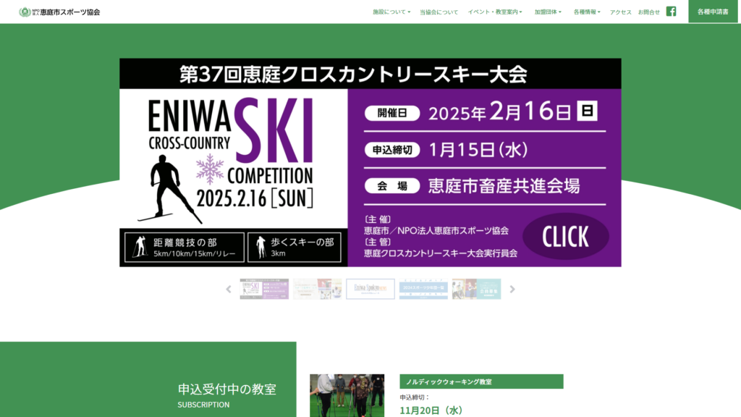Select the light blue 2024 thumbnail
The image size is (741, 417).
[x=423, y=289]
